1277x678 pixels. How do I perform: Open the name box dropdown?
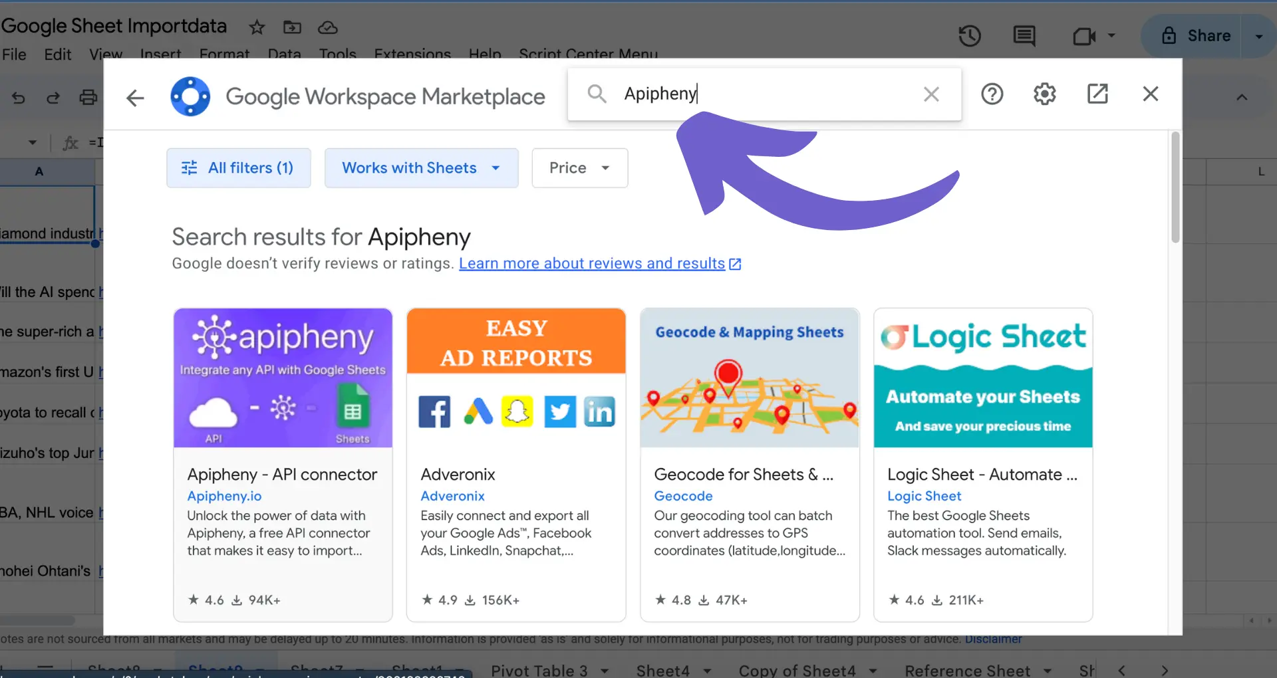32,142
